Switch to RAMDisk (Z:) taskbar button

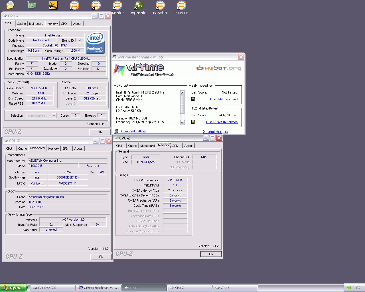pyautogui.click(x=53, y=288)
